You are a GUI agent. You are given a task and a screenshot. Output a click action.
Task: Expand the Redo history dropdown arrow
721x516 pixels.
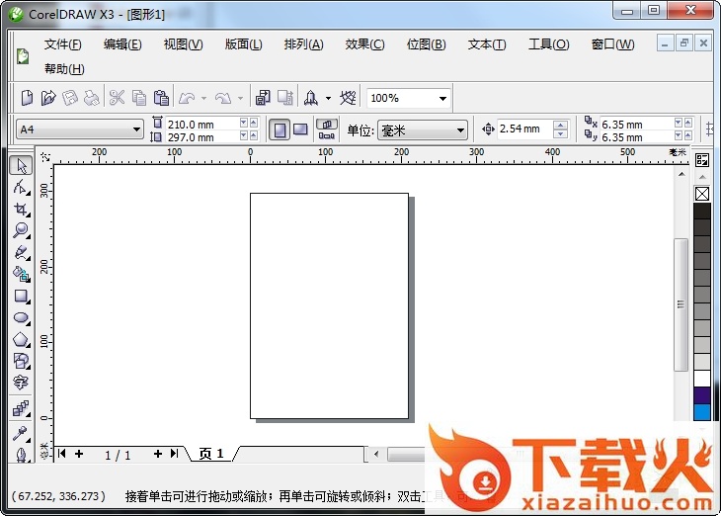(240, 98)
